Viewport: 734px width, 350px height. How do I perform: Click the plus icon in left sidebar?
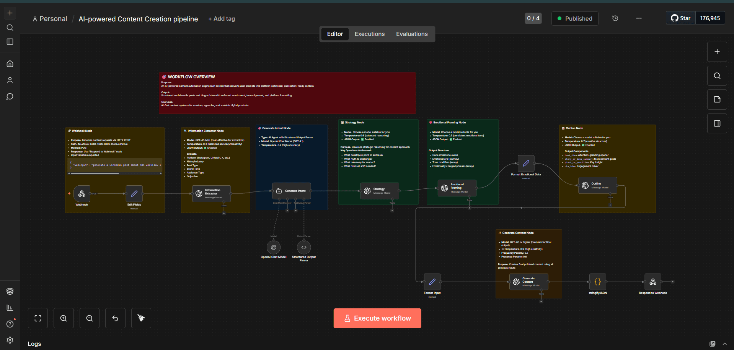pyautogui.click(x=10, y=13)
